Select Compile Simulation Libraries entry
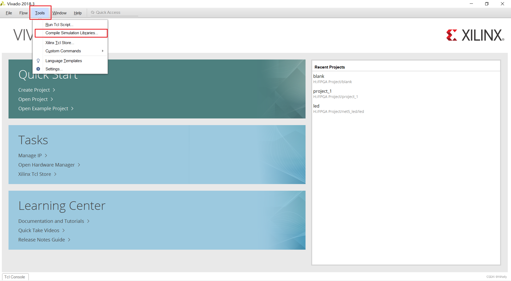Screen dimensions: 511x281 pos(71,33)
